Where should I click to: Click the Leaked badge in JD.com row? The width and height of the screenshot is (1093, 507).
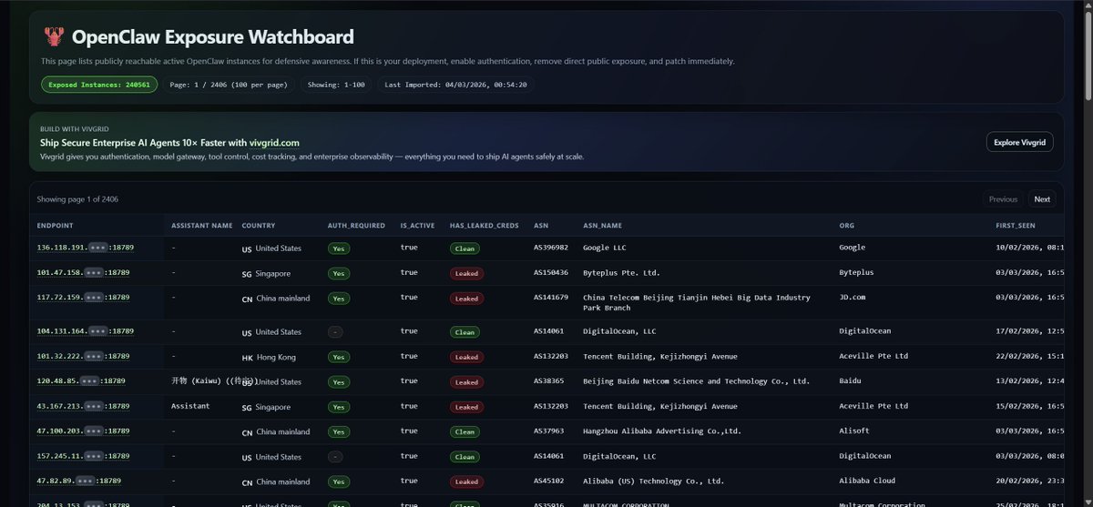tap(466, 299)
